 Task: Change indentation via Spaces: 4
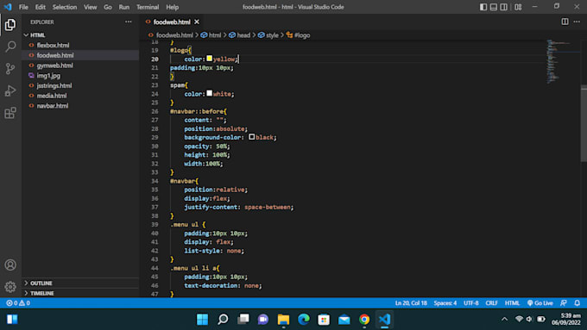pos(445,303)
